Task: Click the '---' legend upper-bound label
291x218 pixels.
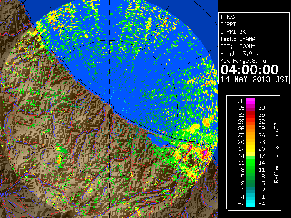Action: [260, 101]
